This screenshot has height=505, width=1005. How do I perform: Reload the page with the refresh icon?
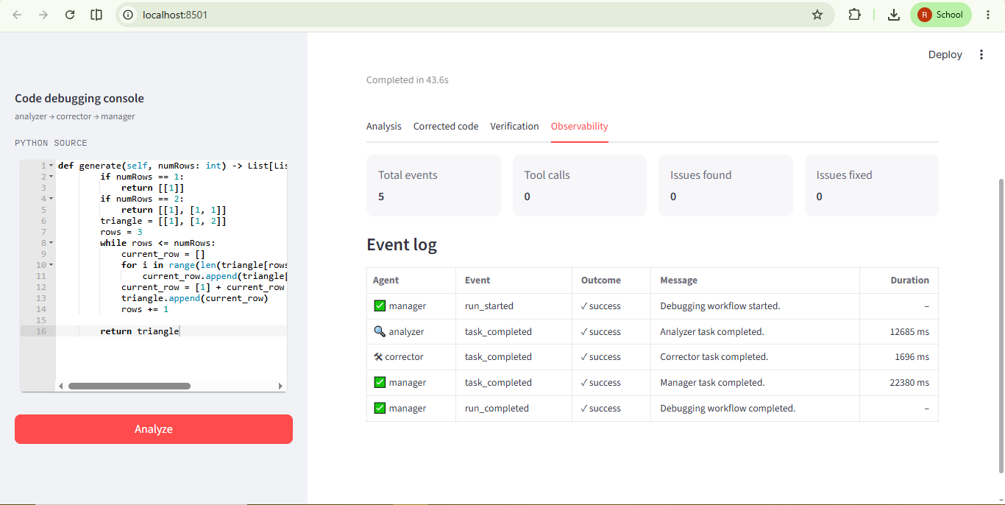tap(70, 15)
